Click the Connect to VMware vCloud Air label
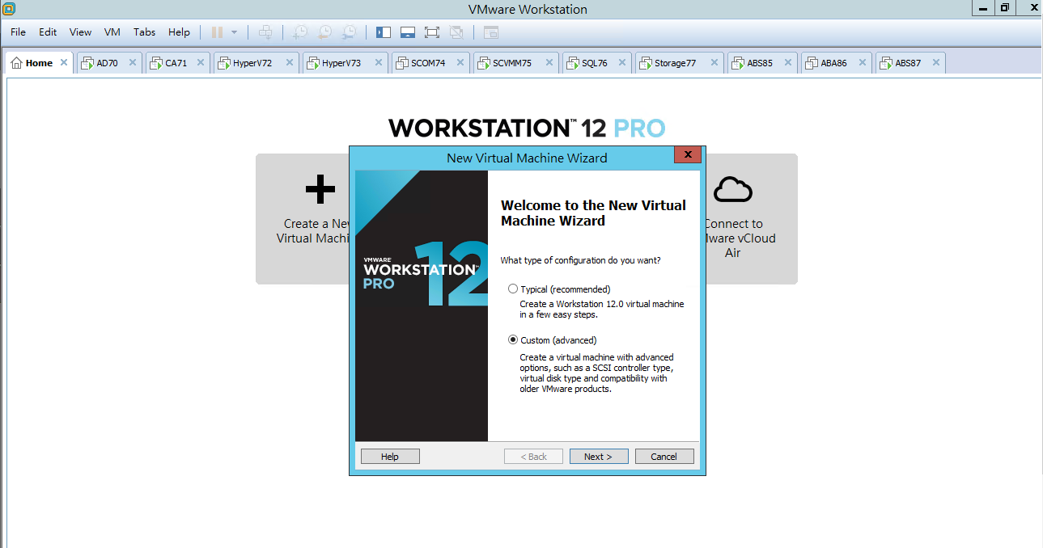The width and height of the screenshot is (1043, 548). coord(738,238)
